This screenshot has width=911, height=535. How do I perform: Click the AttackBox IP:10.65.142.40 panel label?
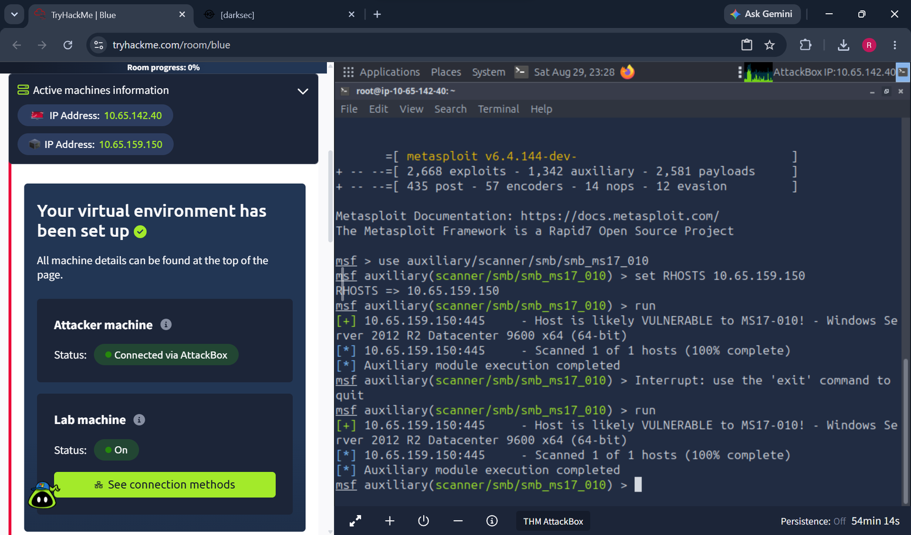tap(834, 72)
